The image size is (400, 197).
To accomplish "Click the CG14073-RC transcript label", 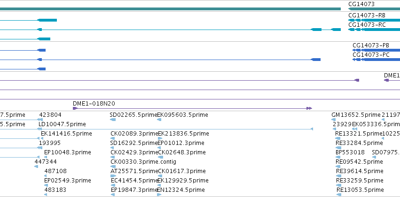I will click(x=367, y=25).
